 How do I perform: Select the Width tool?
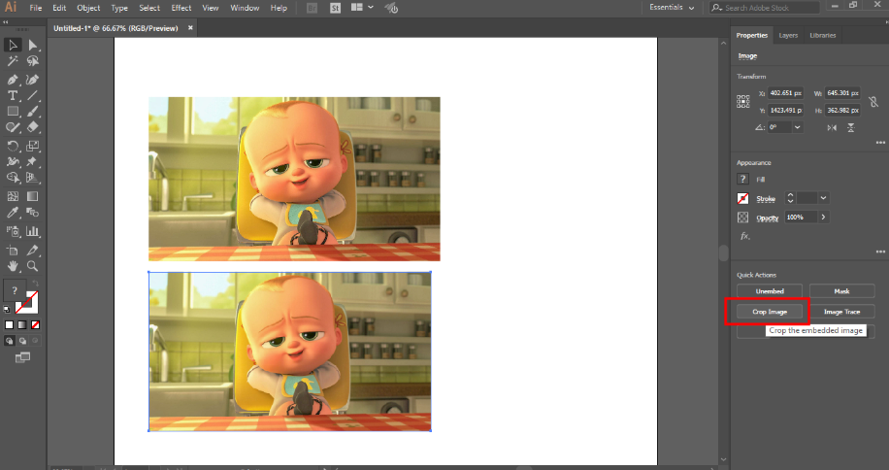[x=13, y=161]
